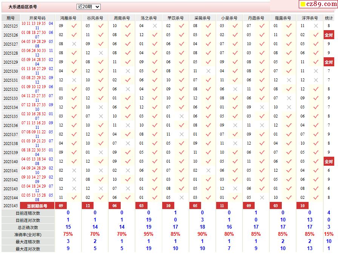338x255 pixels.
Task: Select the 鸿雁杀号 column header
Action: click(68, 18)
